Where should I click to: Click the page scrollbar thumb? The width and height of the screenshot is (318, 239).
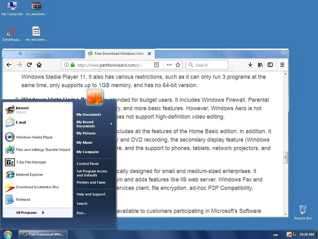285,158
